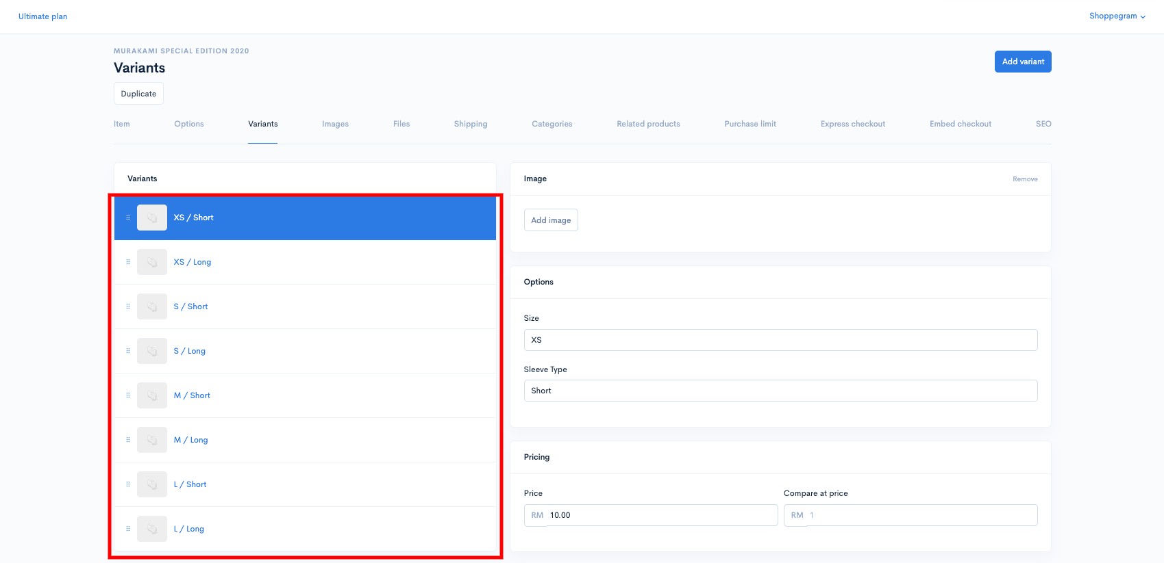Open the Express checkout tab

coord(853,124)
